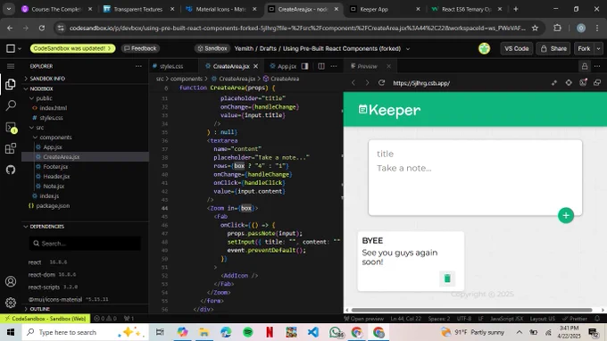Click the Share button
607x341 pixels.
click(x=553, y=48)
